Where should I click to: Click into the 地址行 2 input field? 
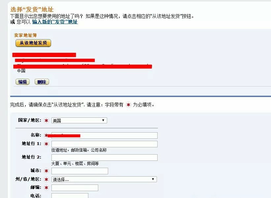click(x=105, y=158)
